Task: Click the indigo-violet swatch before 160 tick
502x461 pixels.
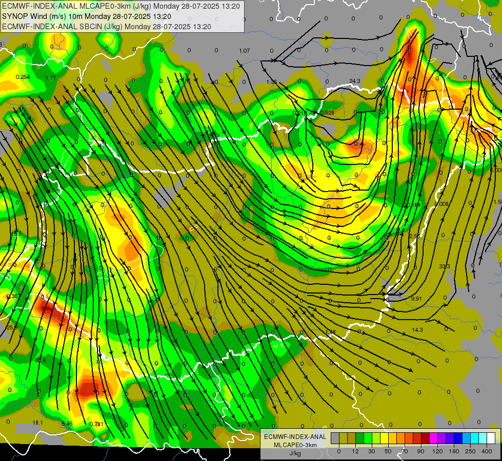Action: coord(450,438)
